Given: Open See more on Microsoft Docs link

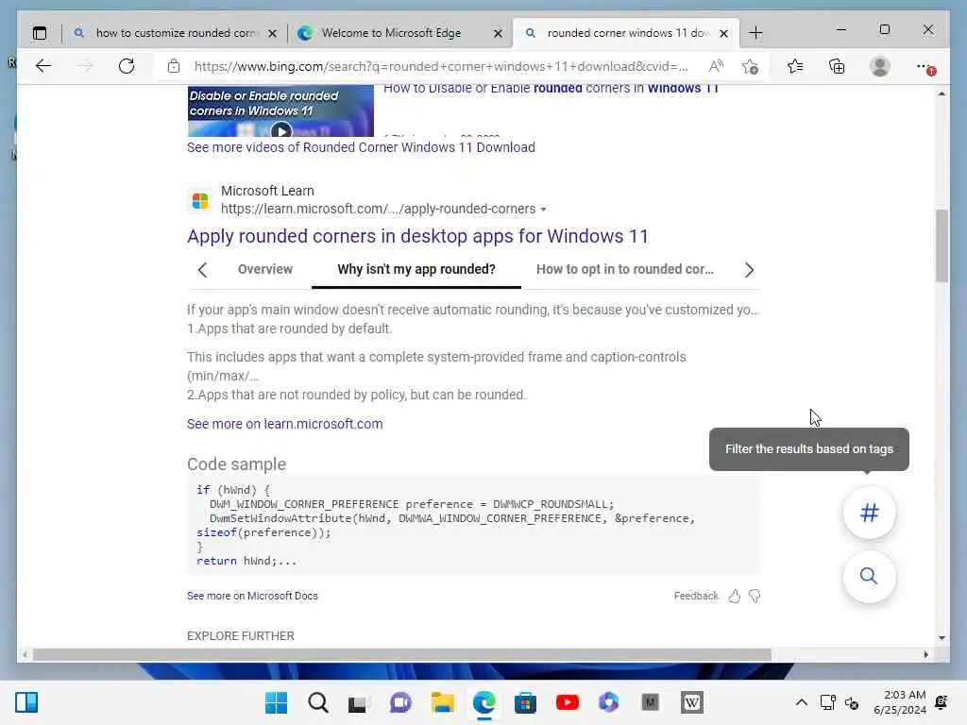Looking at the screenshot, I should (x=252, y=597).
